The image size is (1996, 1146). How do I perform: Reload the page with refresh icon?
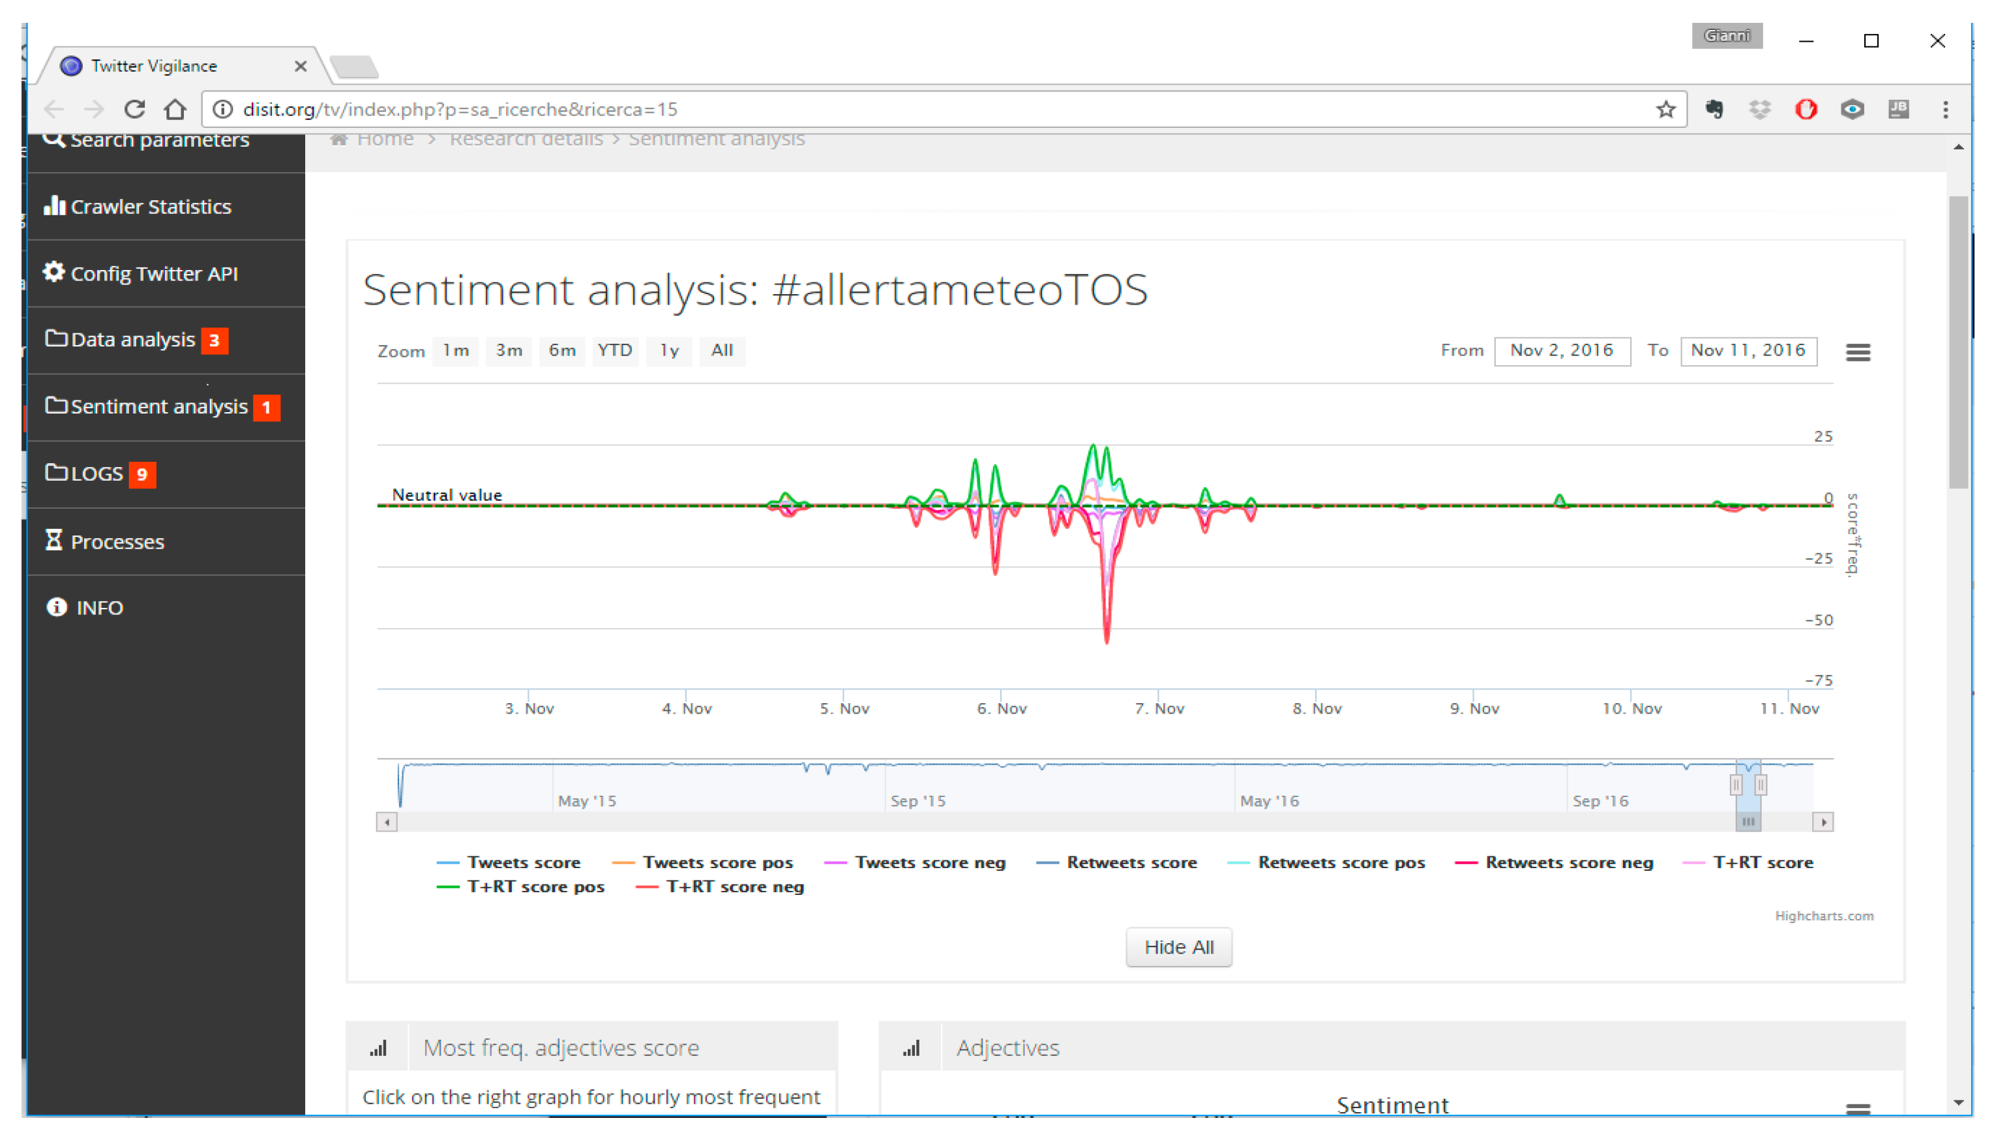134,110
